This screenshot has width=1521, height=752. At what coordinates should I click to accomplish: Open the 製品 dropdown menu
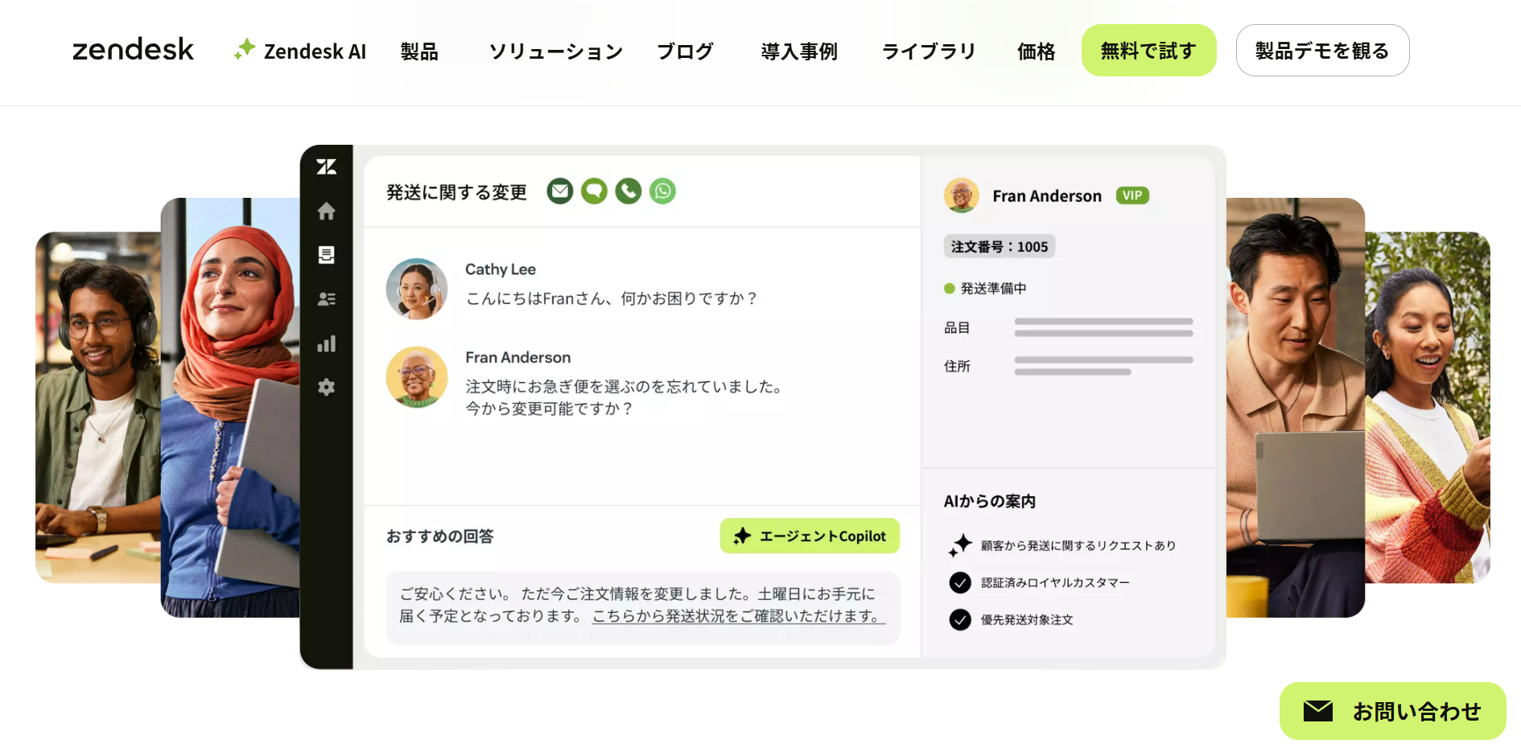(x=419, y=51)
